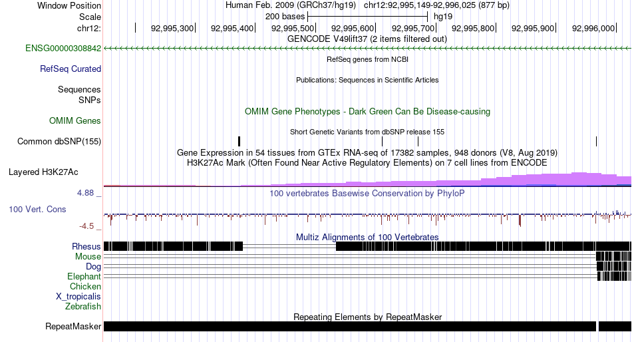Click the GTEx Gene Expression track title
The image size is (632, 342).
click(x=367, y=153)
